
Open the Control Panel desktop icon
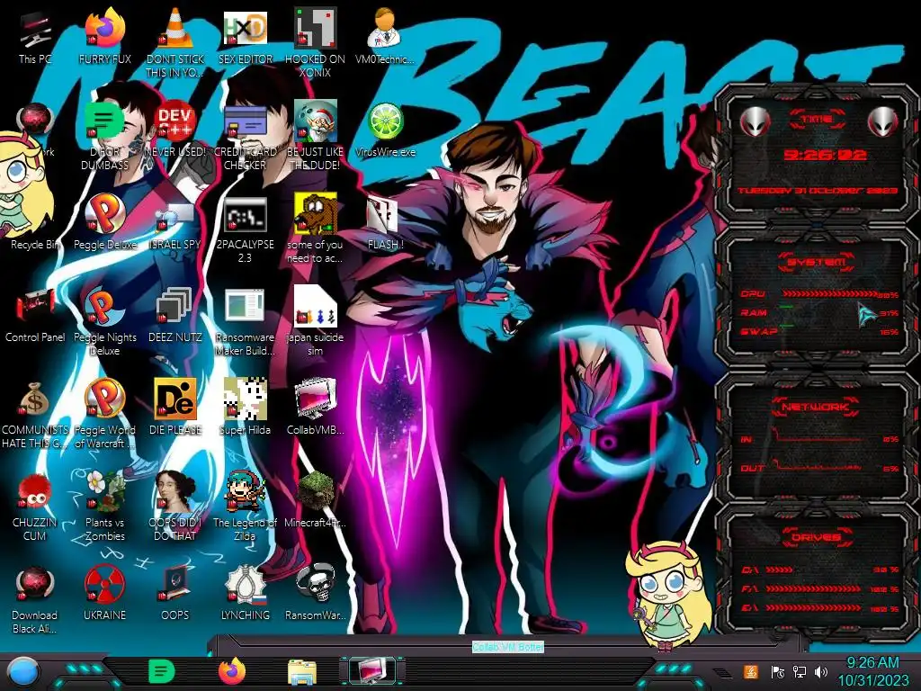pyautogui.click(x=35, y=315)
